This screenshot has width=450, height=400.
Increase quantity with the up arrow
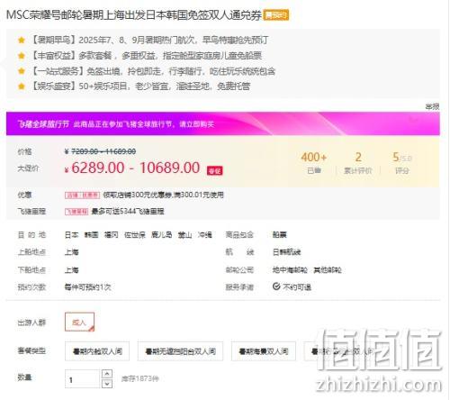[107, 374]
